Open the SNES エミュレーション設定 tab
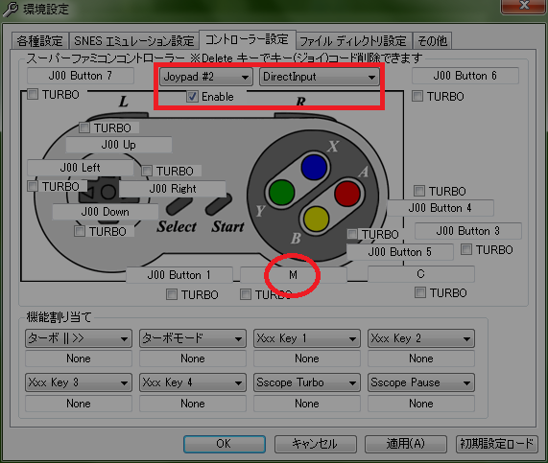Screen dimensions: 548x463 (133, 41)
